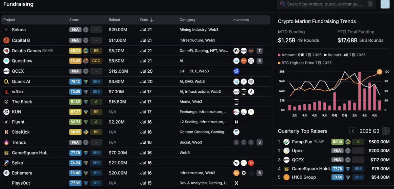394x189 pixels.
Task: Sort table by Date column
Action: pos(147,20)
